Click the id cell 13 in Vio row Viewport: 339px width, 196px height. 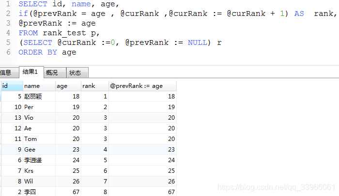tap(12, 117)
